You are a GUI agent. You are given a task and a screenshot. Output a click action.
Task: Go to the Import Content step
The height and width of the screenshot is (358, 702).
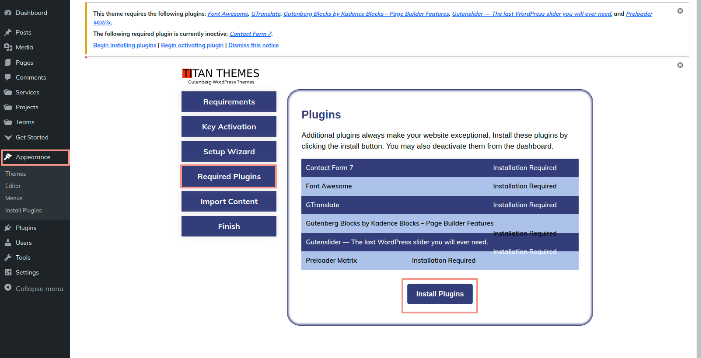click(x=229, y=202)
